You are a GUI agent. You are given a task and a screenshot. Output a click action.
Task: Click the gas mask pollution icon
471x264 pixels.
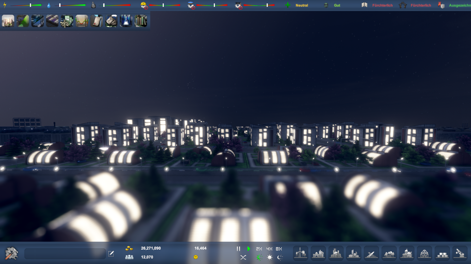pyautogui.click(x=326, y=5)
